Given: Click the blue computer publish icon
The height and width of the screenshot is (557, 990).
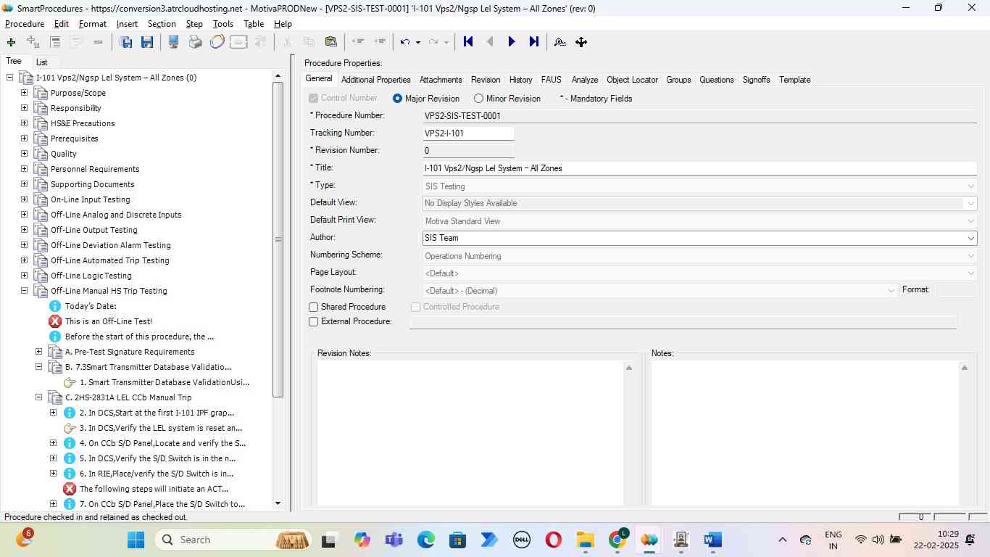Looking at the screenshot, I should coord(174,42).
